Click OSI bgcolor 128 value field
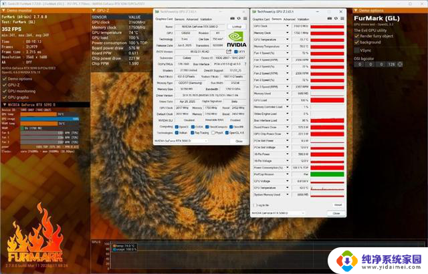 pos(391,64)
